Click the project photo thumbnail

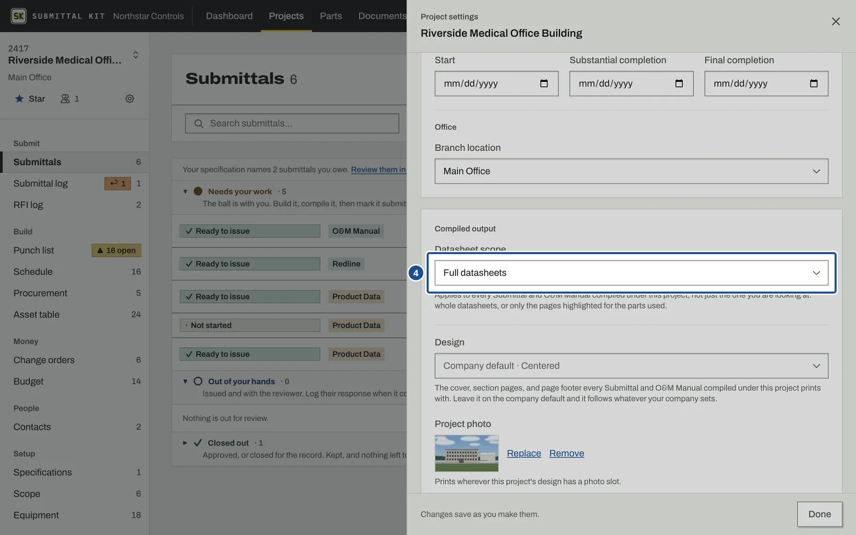point(467,453)
